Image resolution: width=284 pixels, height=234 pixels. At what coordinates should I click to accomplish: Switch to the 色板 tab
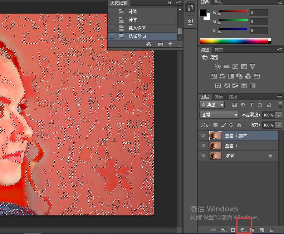click(218, 3)
